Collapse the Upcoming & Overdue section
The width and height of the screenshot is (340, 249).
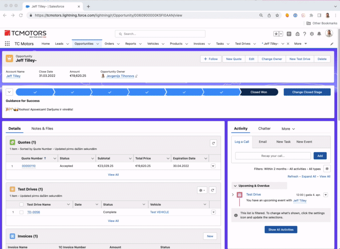click(x=235, y=186)
